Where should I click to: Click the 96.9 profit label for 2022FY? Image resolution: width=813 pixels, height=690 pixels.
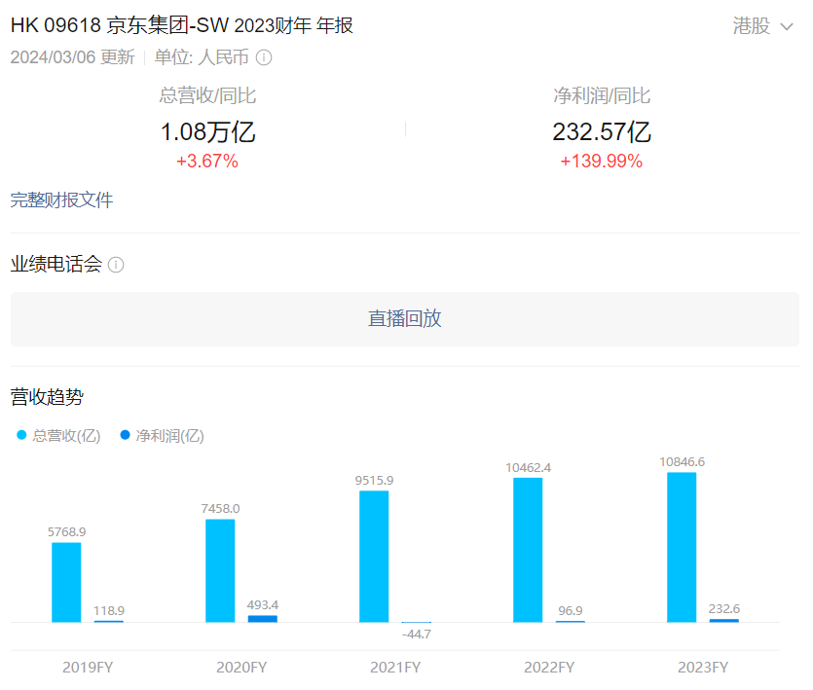pyautogui.click(x=571, y=610)
